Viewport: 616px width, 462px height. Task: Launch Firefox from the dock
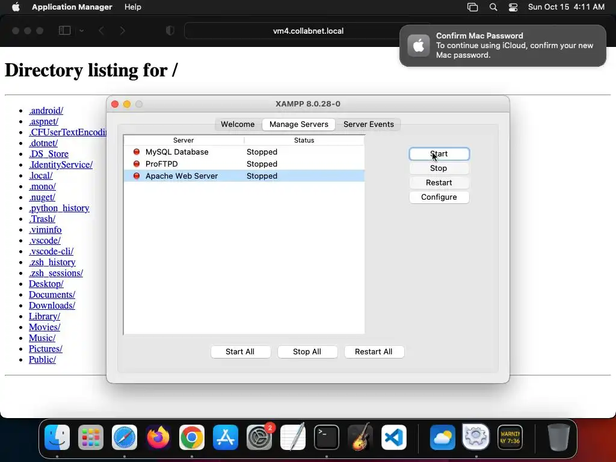(x=158, y=437)
